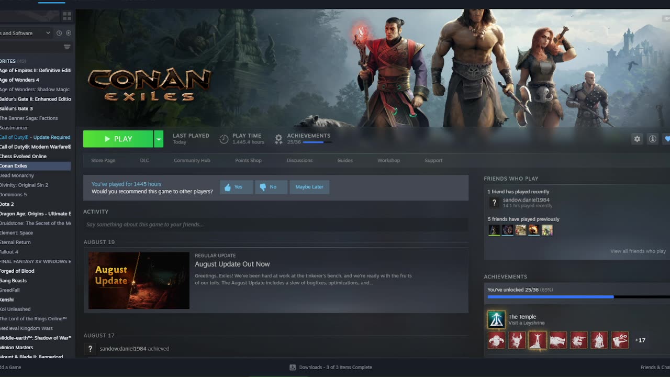Collapse the Favorites (49) category header
The image size is (670, 377).
point(13,61)
